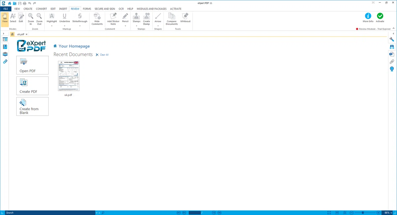Image resolution: width=397 pixels, height=215 pixels.
Task: Open the MODULES AND PACKAGES tab
Action: click(152, 9)
